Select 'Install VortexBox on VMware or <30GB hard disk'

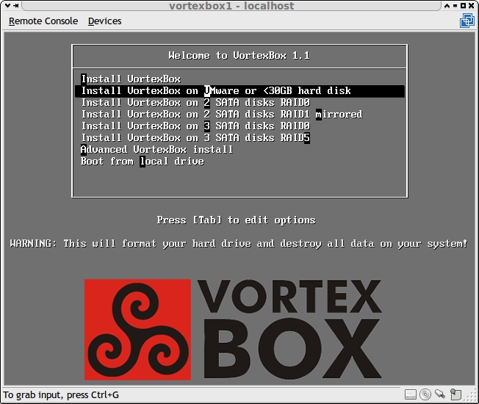pos(239,91)
